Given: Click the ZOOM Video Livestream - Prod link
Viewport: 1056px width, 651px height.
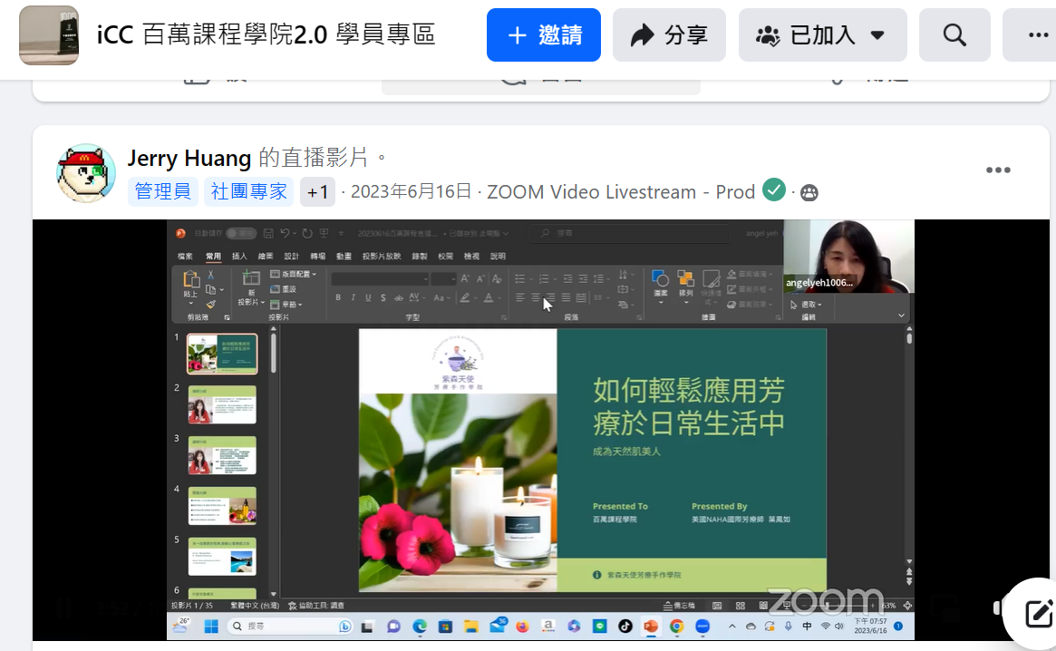Looking at the screenshot, I should click(x=620, y=191).
